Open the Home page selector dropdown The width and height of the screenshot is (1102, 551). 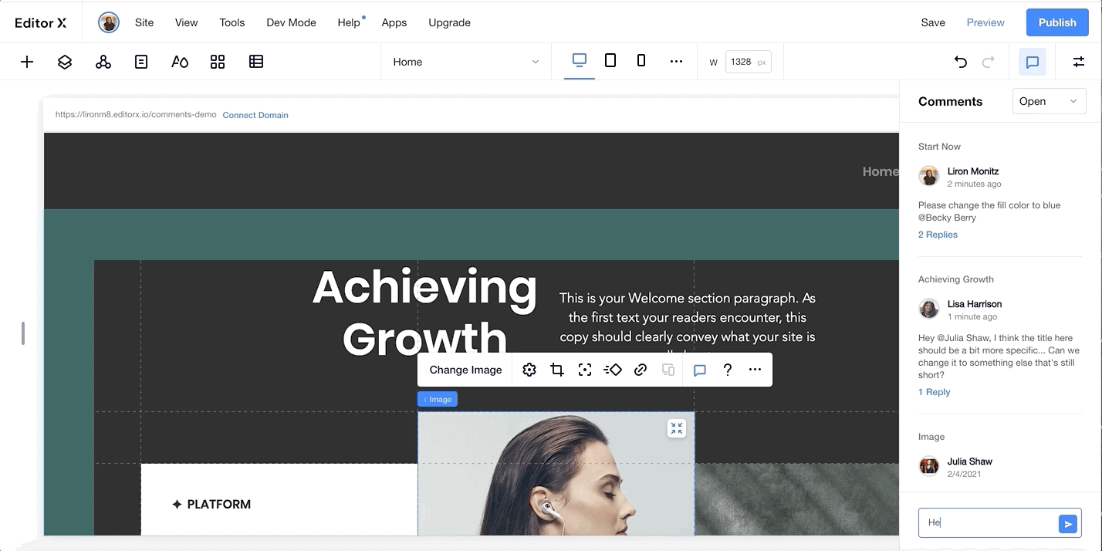click(465, 62)
